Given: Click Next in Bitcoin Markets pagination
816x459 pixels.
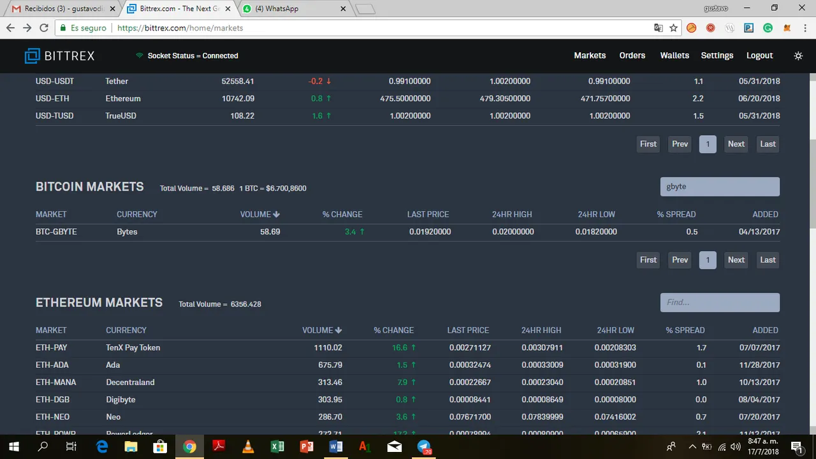Looking at the screenshot, I should 736,259.
